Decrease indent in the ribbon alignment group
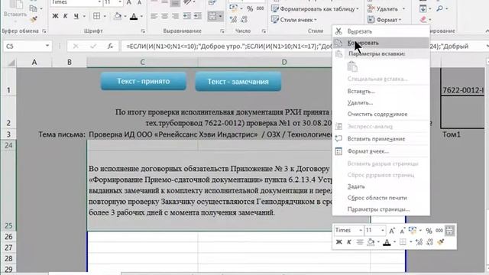The width and height of the screenshot is (489, 275). click(x=186, y=15)
